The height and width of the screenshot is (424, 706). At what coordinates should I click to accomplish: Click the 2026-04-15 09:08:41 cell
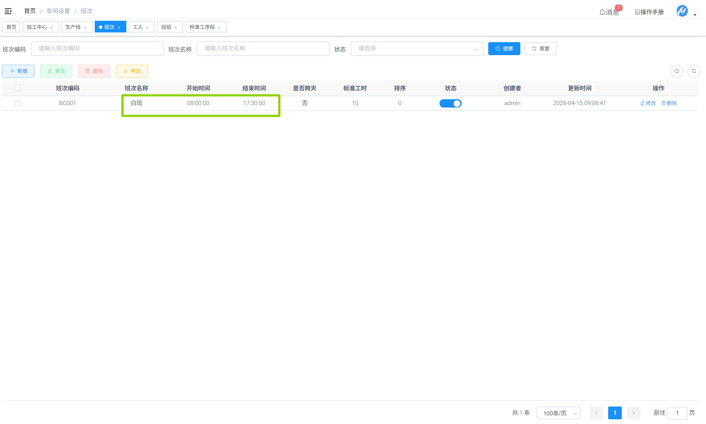tap(579, 103)
